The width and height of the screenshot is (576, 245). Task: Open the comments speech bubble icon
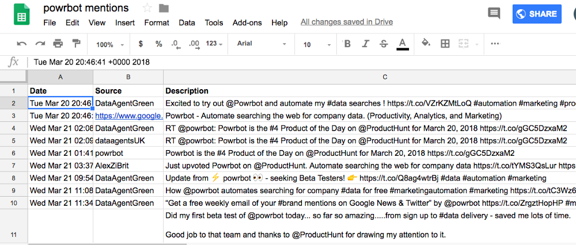[494, 14]
